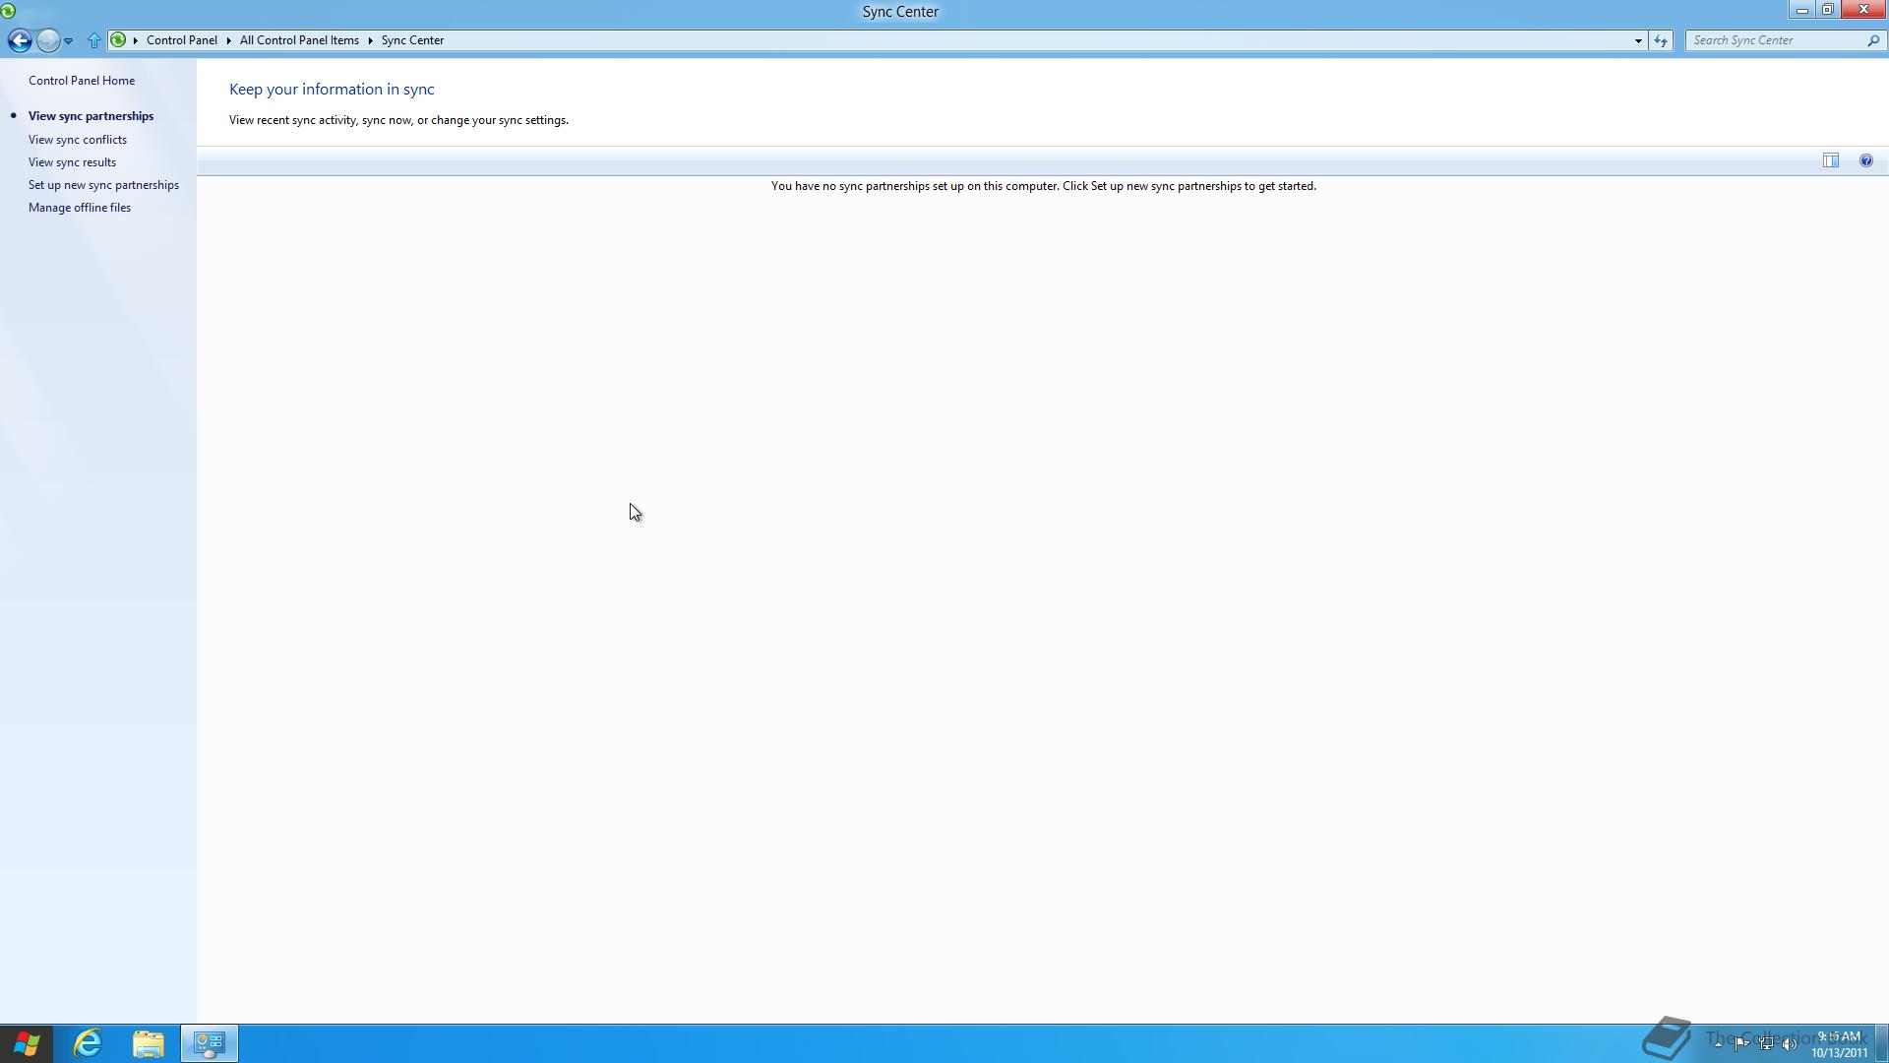The image size is (1889, 1063).
Task: Expand the arrow after Control Panel breadcrumb
Action: pyautogui.click(x=228, y=40)
